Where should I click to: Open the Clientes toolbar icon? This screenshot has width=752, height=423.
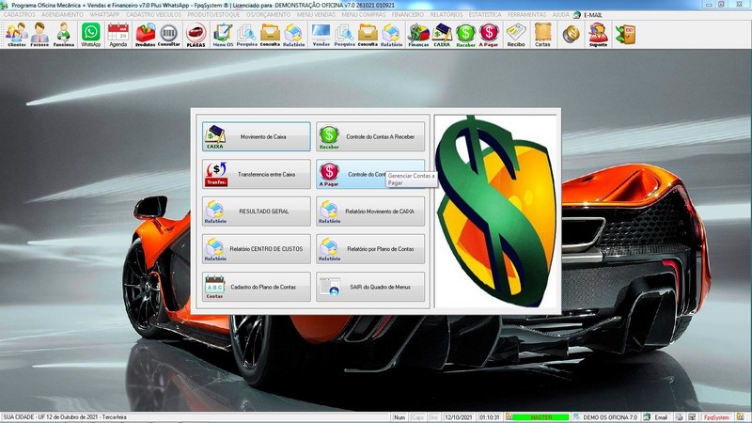tap(16, 35)
